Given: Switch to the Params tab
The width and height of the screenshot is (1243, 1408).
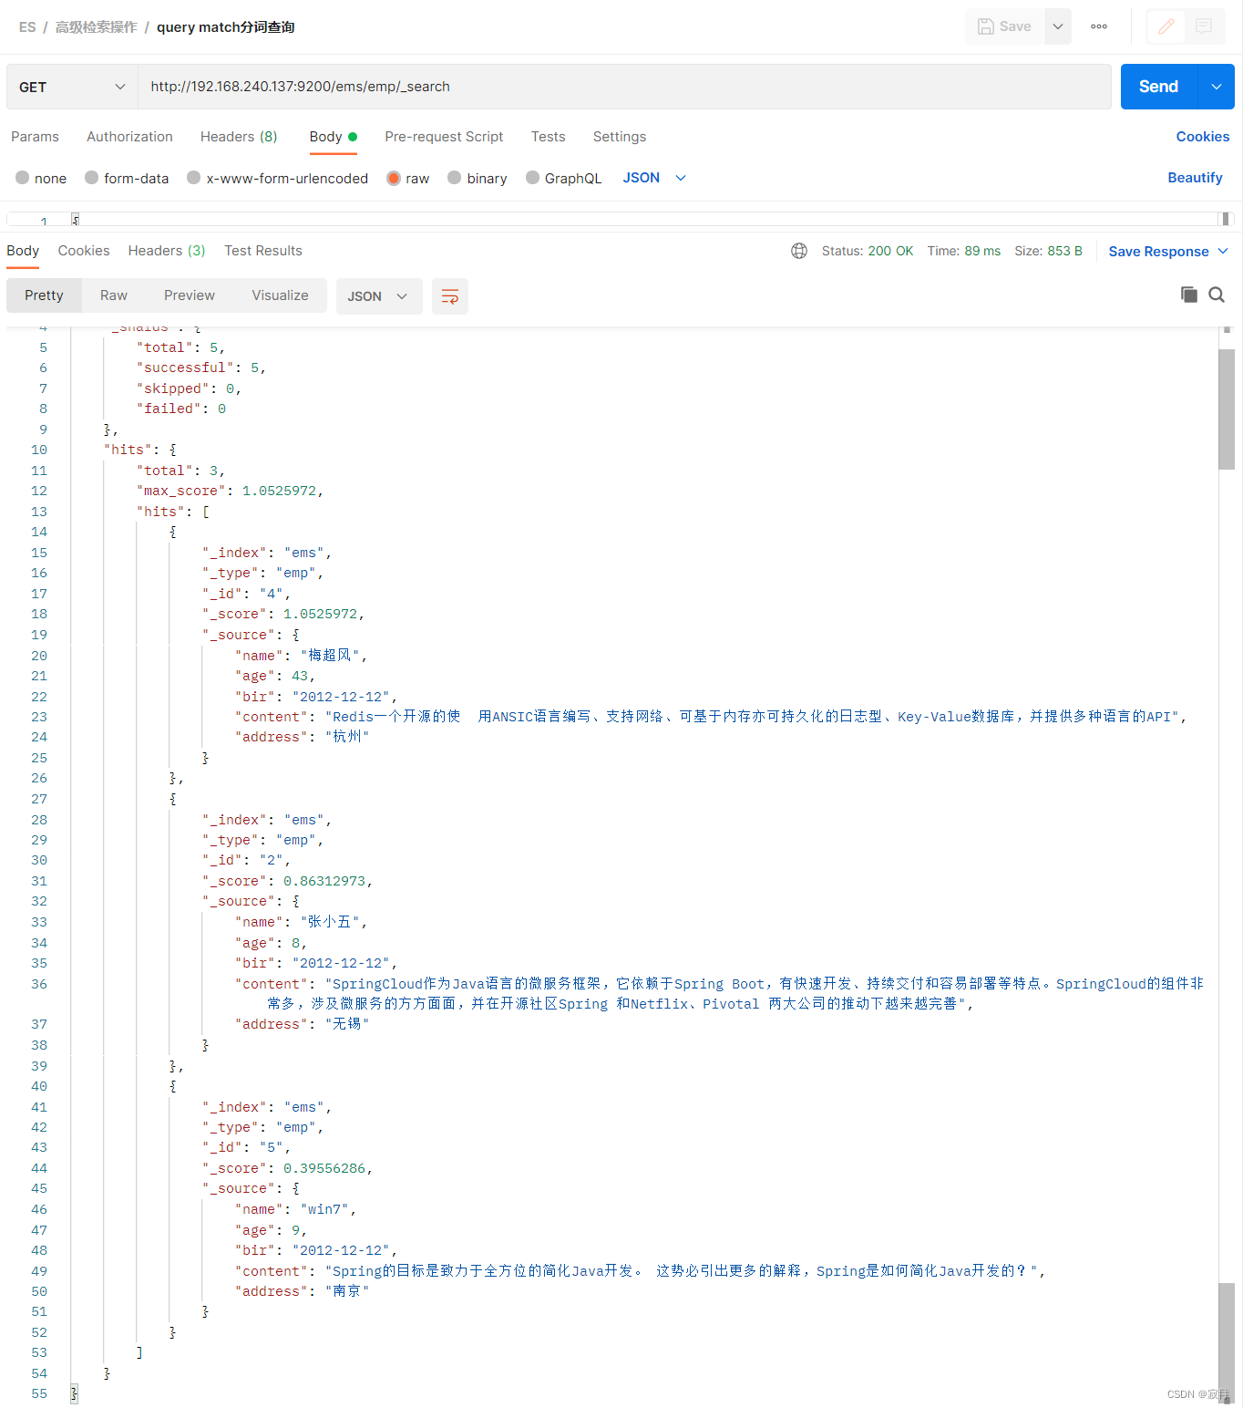Looking at the screenshot, I should point(35,137).
